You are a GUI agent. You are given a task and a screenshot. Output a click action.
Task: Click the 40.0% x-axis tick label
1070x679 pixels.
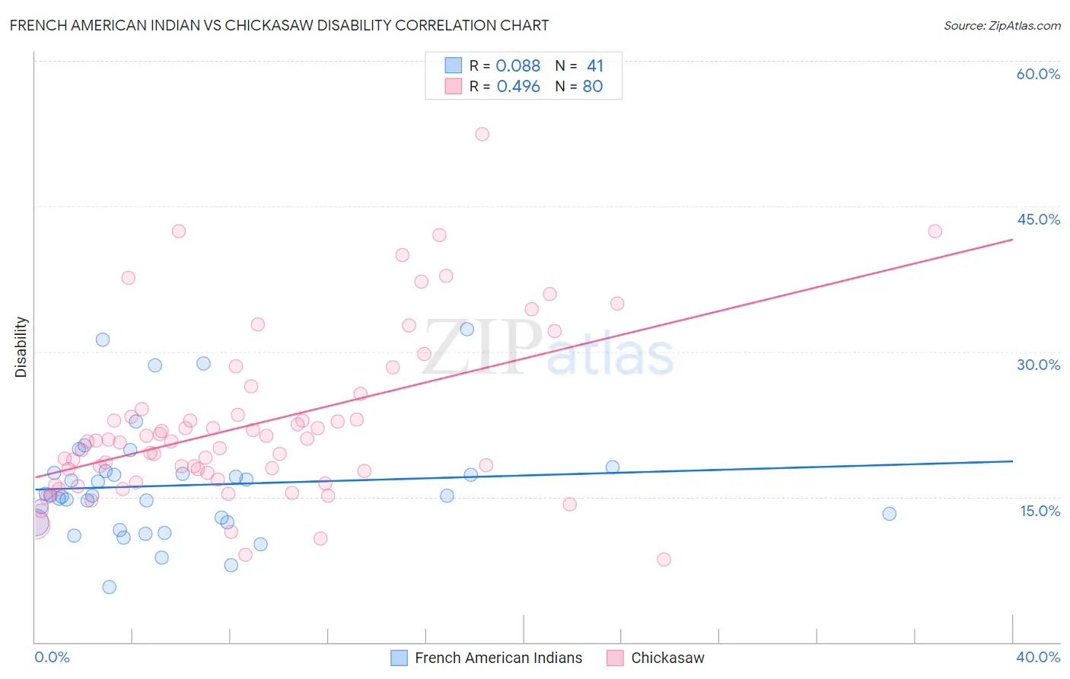(1038, 657)
